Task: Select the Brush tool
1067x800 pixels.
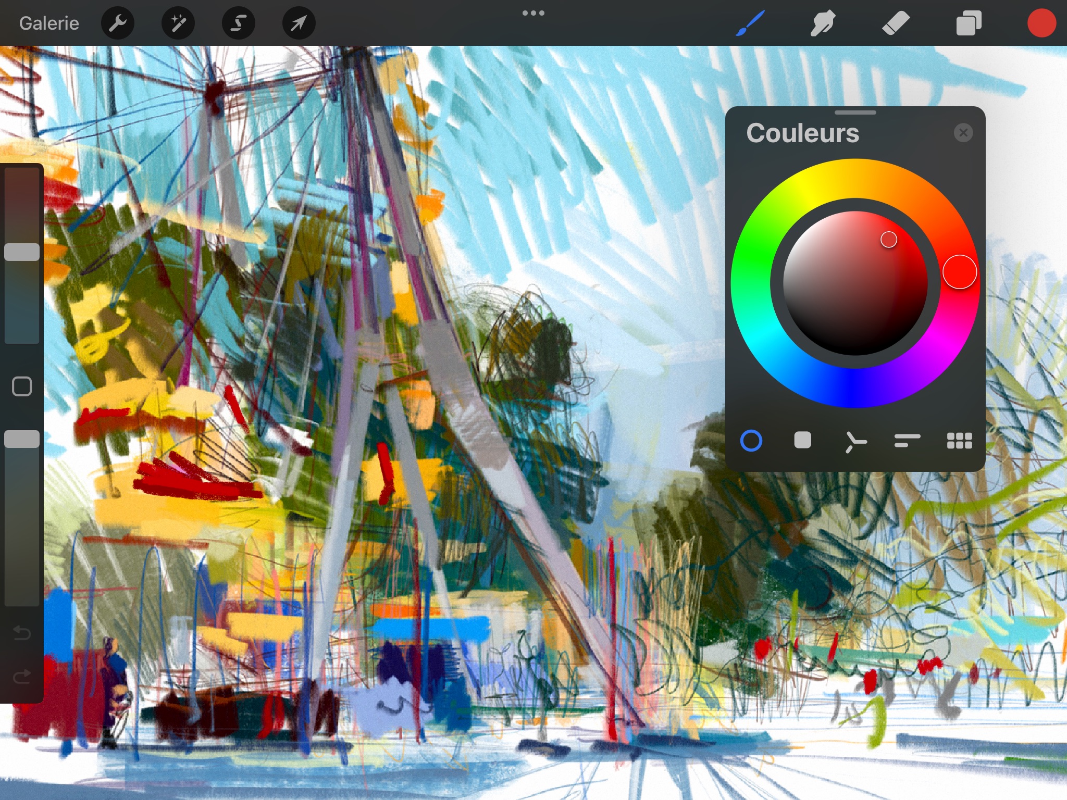Action: [750, 23]
